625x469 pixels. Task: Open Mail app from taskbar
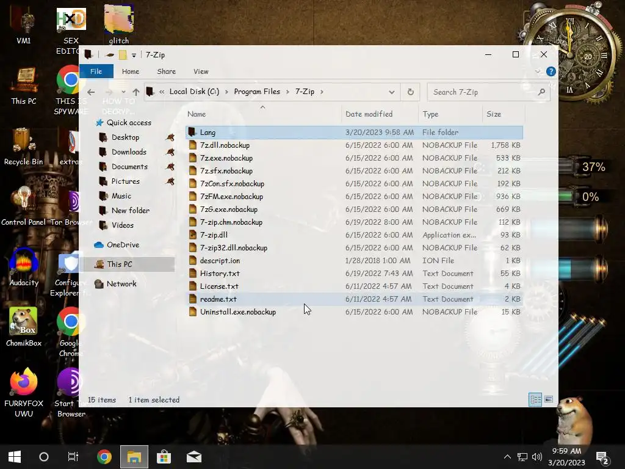[x=194, y=457]
